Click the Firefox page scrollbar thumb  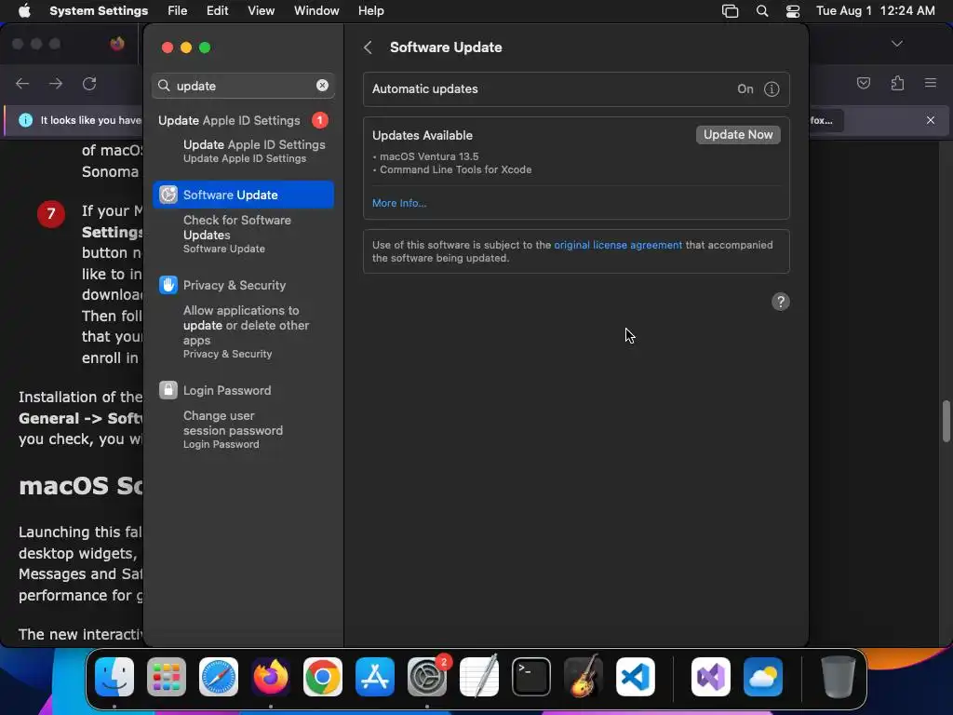(x=946, y=422)
